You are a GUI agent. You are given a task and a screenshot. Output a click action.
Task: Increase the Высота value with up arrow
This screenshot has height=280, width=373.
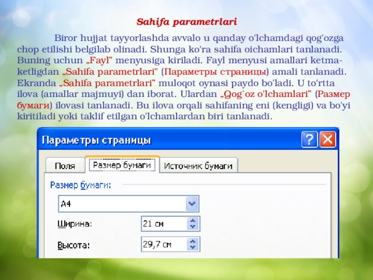click(193, 241)
